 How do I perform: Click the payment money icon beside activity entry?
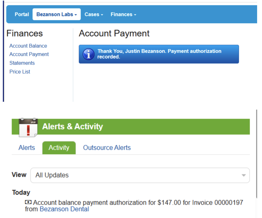point(28,202)
